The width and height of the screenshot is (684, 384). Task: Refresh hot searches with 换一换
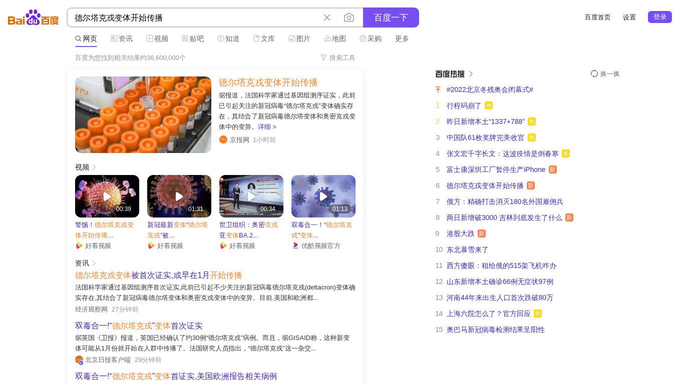tap(605, 73)
